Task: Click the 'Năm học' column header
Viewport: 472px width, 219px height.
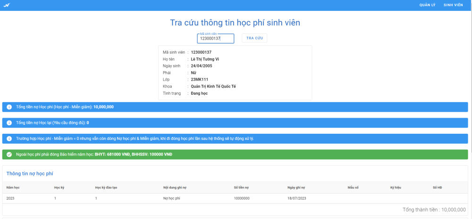Action: click(x=12, y=187)
